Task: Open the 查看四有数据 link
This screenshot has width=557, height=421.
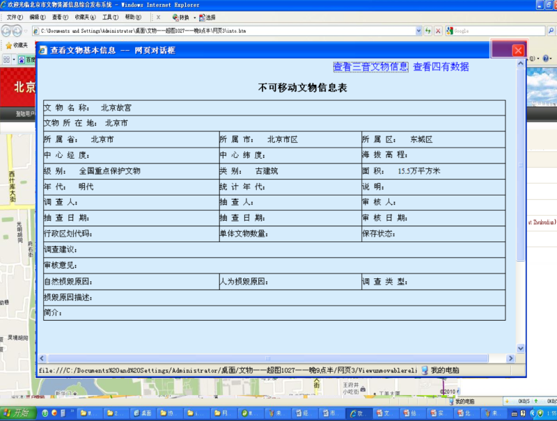Action: [x=441, y=67]
